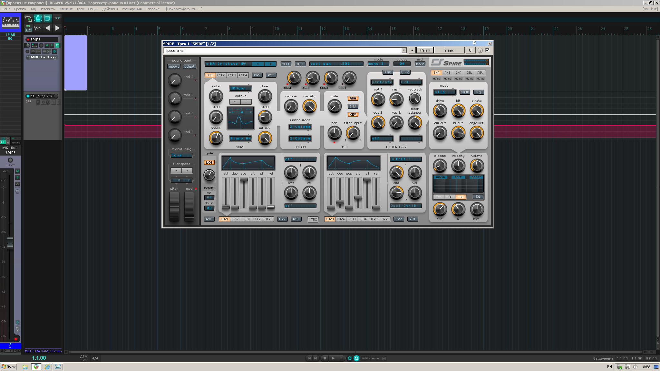Screen dimensions: 660x371
Task: Click the sound bank import button
Action: (174, 67)
